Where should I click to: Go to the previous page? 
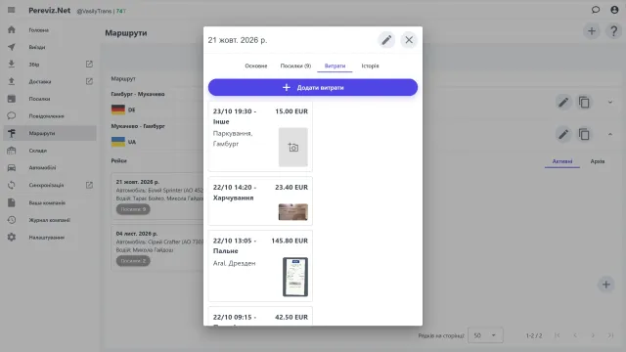pyautogui.click(x=575, y=335)
